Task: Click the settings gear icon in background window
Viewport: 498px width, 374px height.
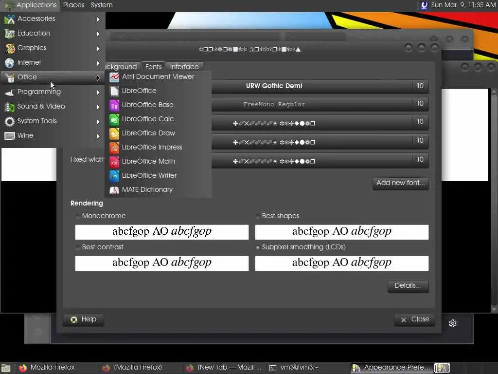Action: point(453,323)
